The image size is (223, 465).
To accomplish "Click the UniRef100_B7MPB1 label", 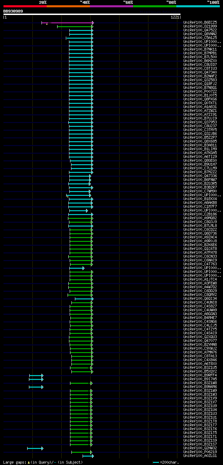I will (201, 53).
